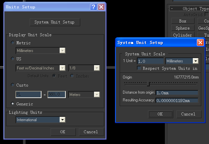Select the Generic radio button
This screenshot has width=209, height=144.
coord(13,103)
